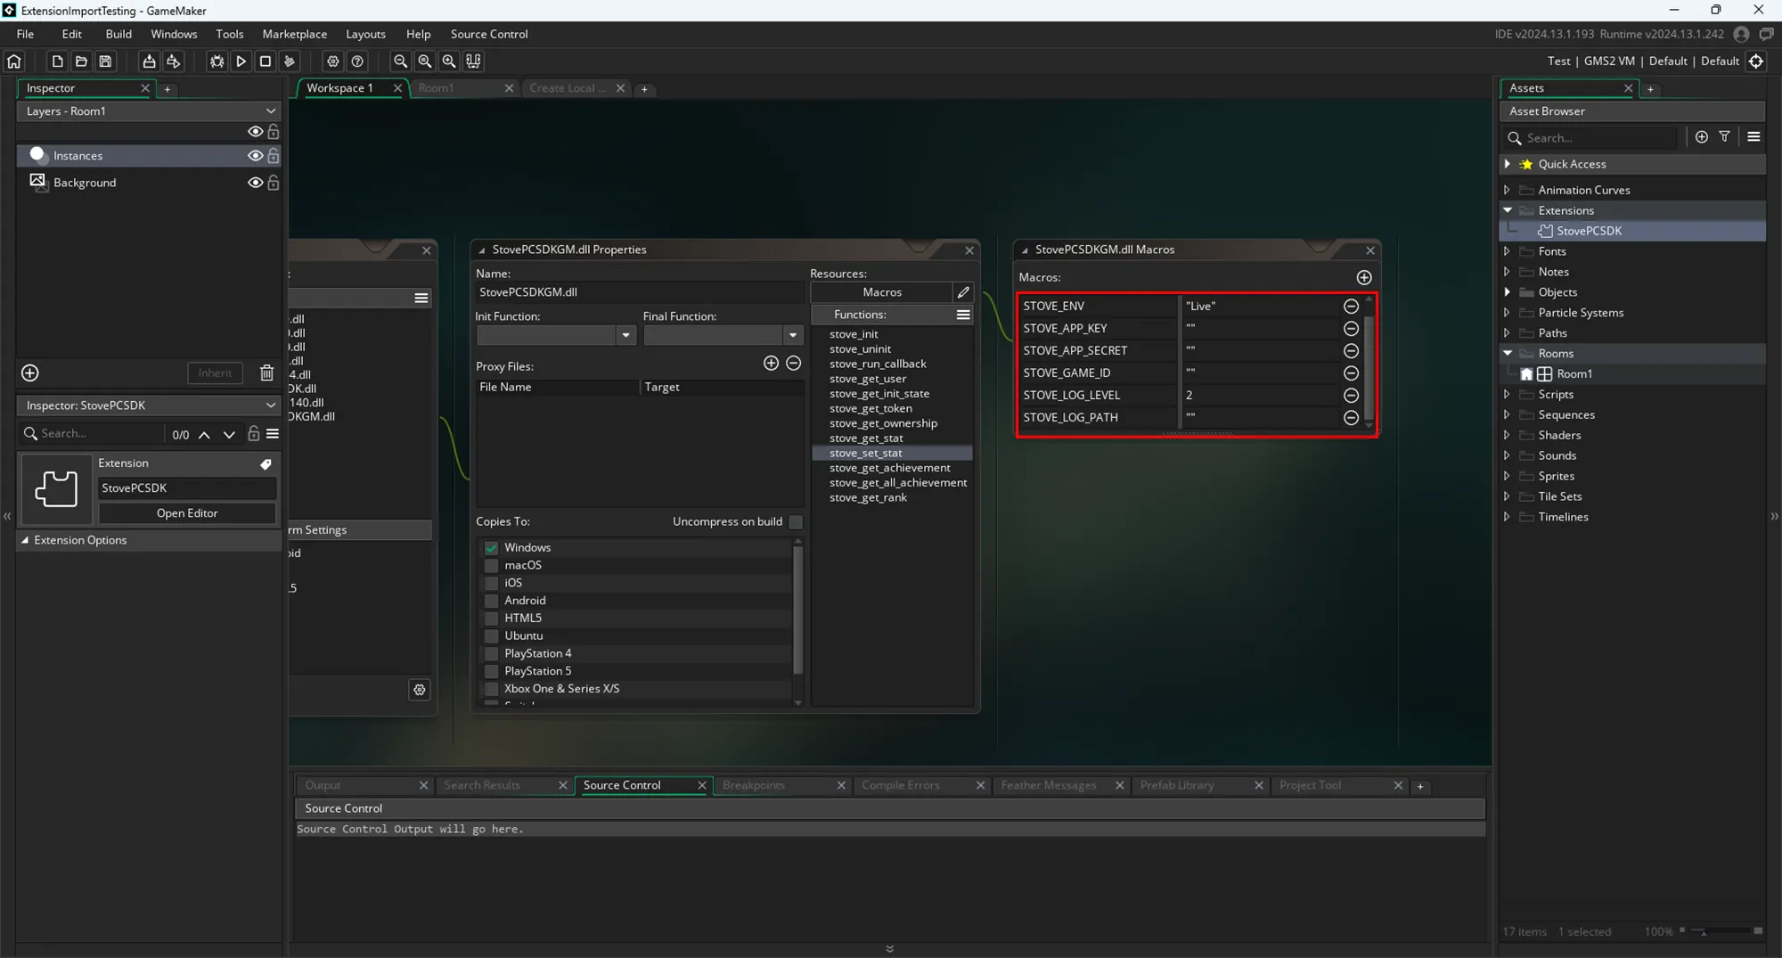Click the Debug bug icon in toolbar
The width and height of the screenshot is (1782, 958).
[217, 61]
